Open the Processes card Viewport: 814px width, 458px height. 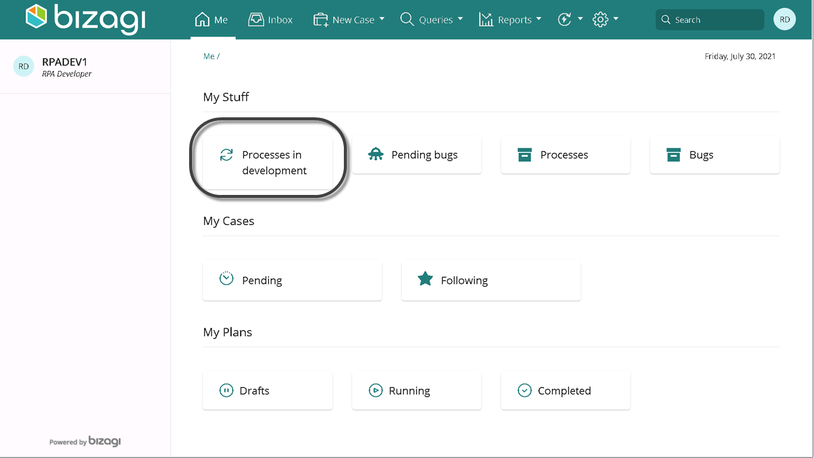click(x=566, y=155)
